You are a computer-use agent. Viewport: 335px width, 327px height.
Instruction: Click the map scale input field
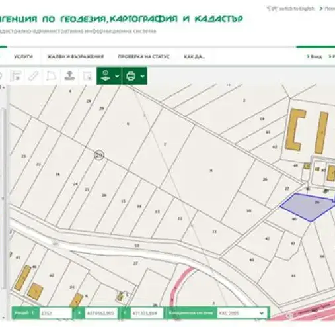(x=56, y=313)
